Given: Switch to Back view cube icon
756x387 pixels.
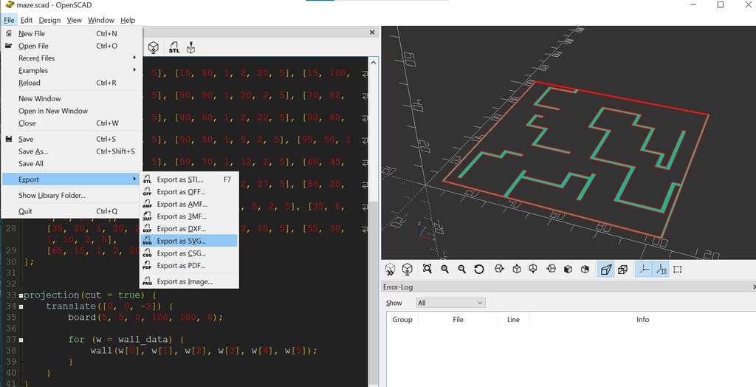Looking at the screenshot, I should pyautogui.click(x=585, y=270).
